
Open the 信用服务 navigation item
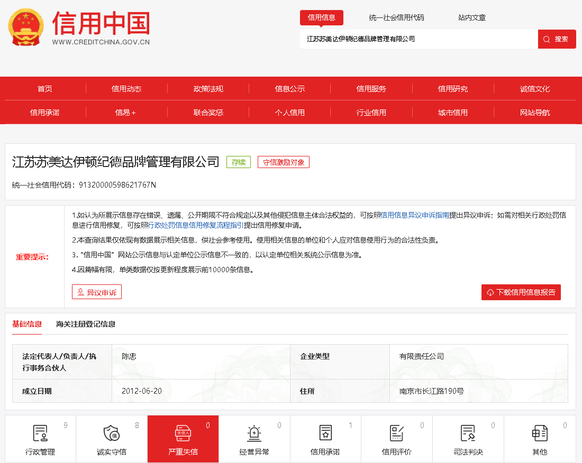click(x=371, y=89)
